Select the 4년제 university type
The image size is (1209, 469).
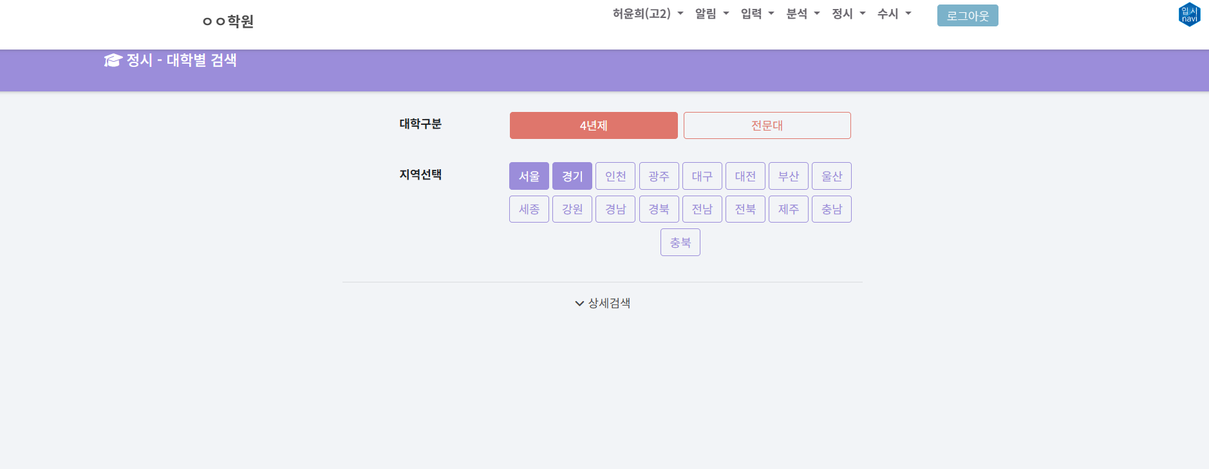593,125
